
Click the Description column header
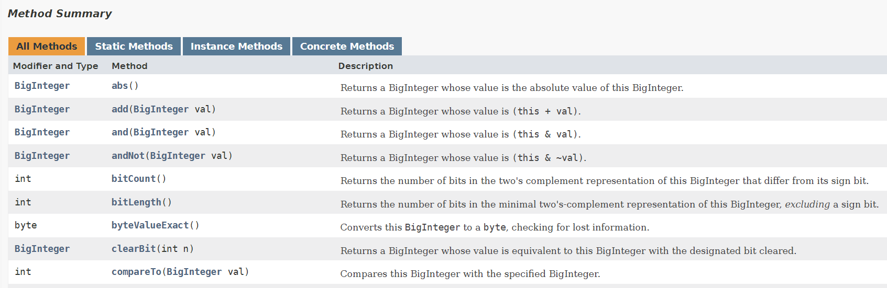click(x=365, y=66)
